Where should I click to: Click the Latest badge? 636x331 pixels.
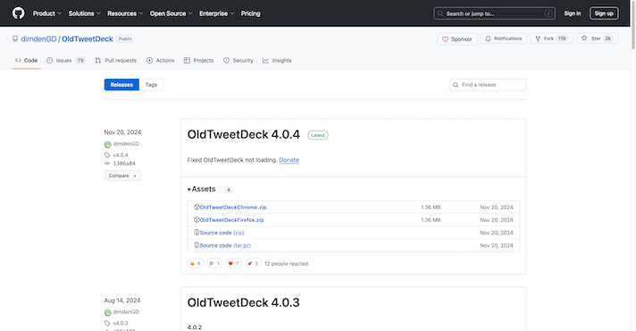318,135
